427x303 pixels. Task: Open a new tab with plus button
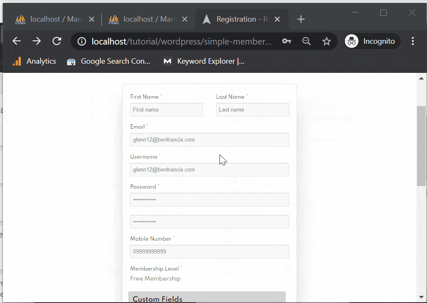(x=301, y=19)
